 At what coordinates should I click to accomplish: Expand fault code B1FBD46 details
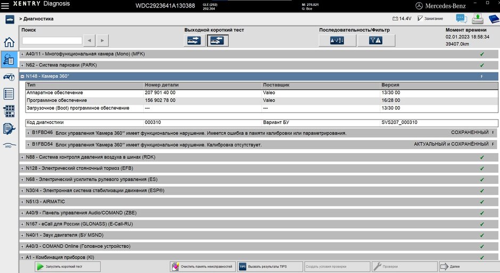click(x=28, y=133)
